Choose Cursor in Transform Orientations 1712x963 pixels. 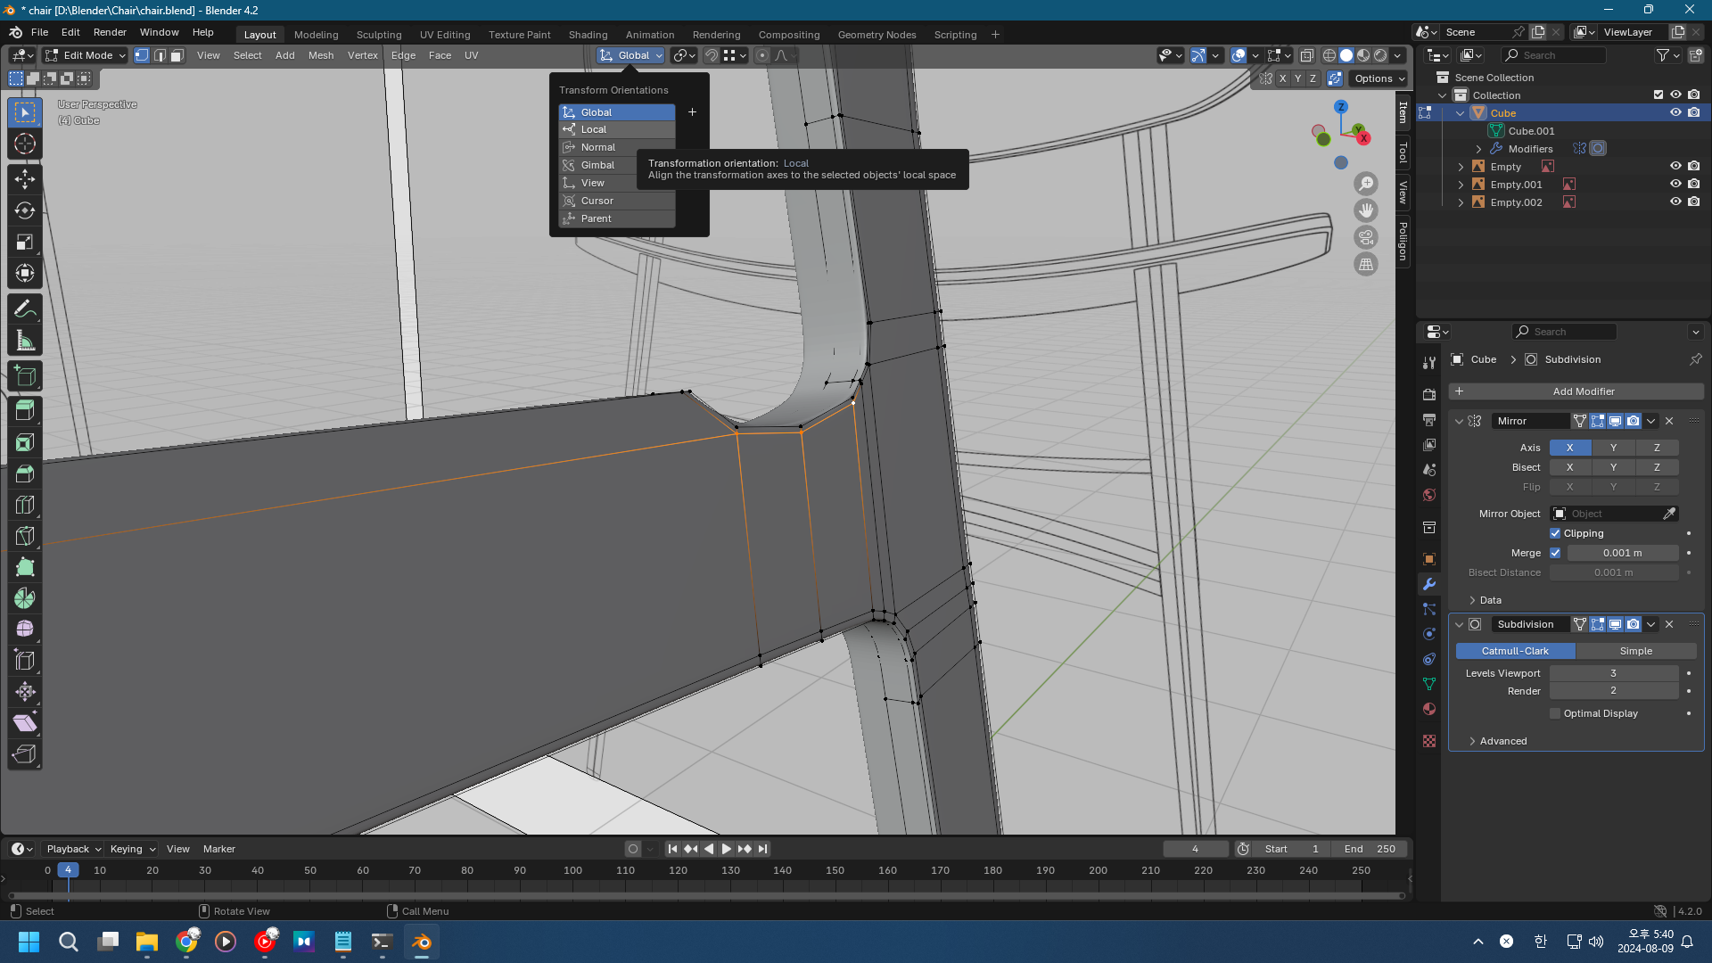617,201
